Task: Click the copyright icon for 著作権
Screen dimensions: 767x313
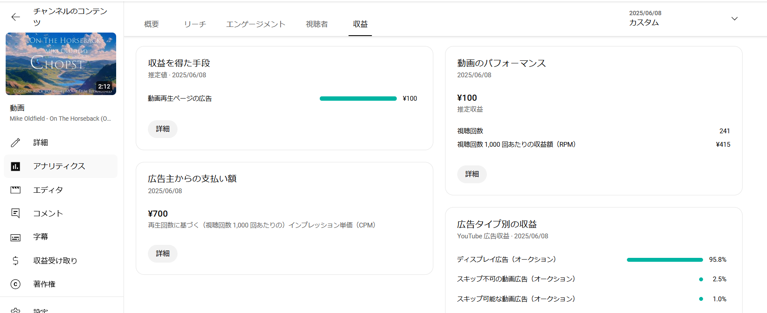Action: 16,284
